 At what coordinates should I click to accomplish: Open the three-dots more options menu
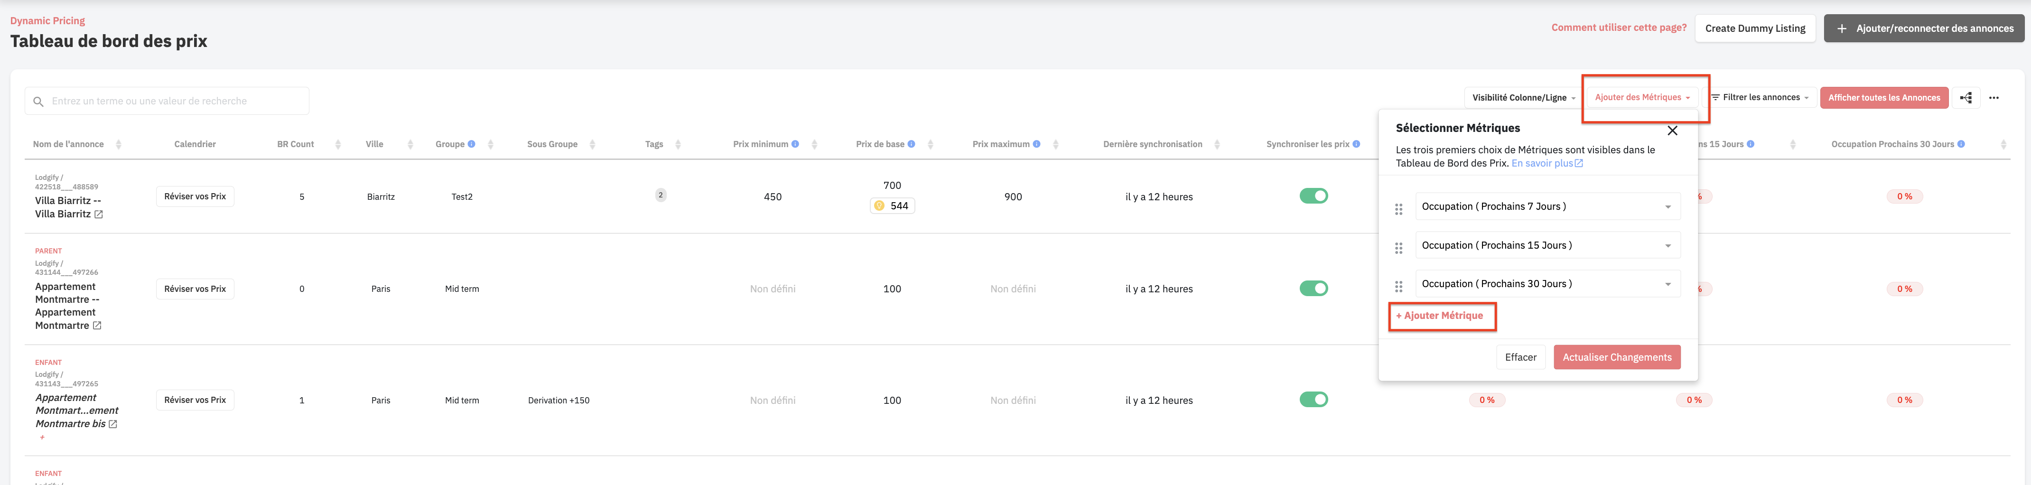(x=1994, y=98)
